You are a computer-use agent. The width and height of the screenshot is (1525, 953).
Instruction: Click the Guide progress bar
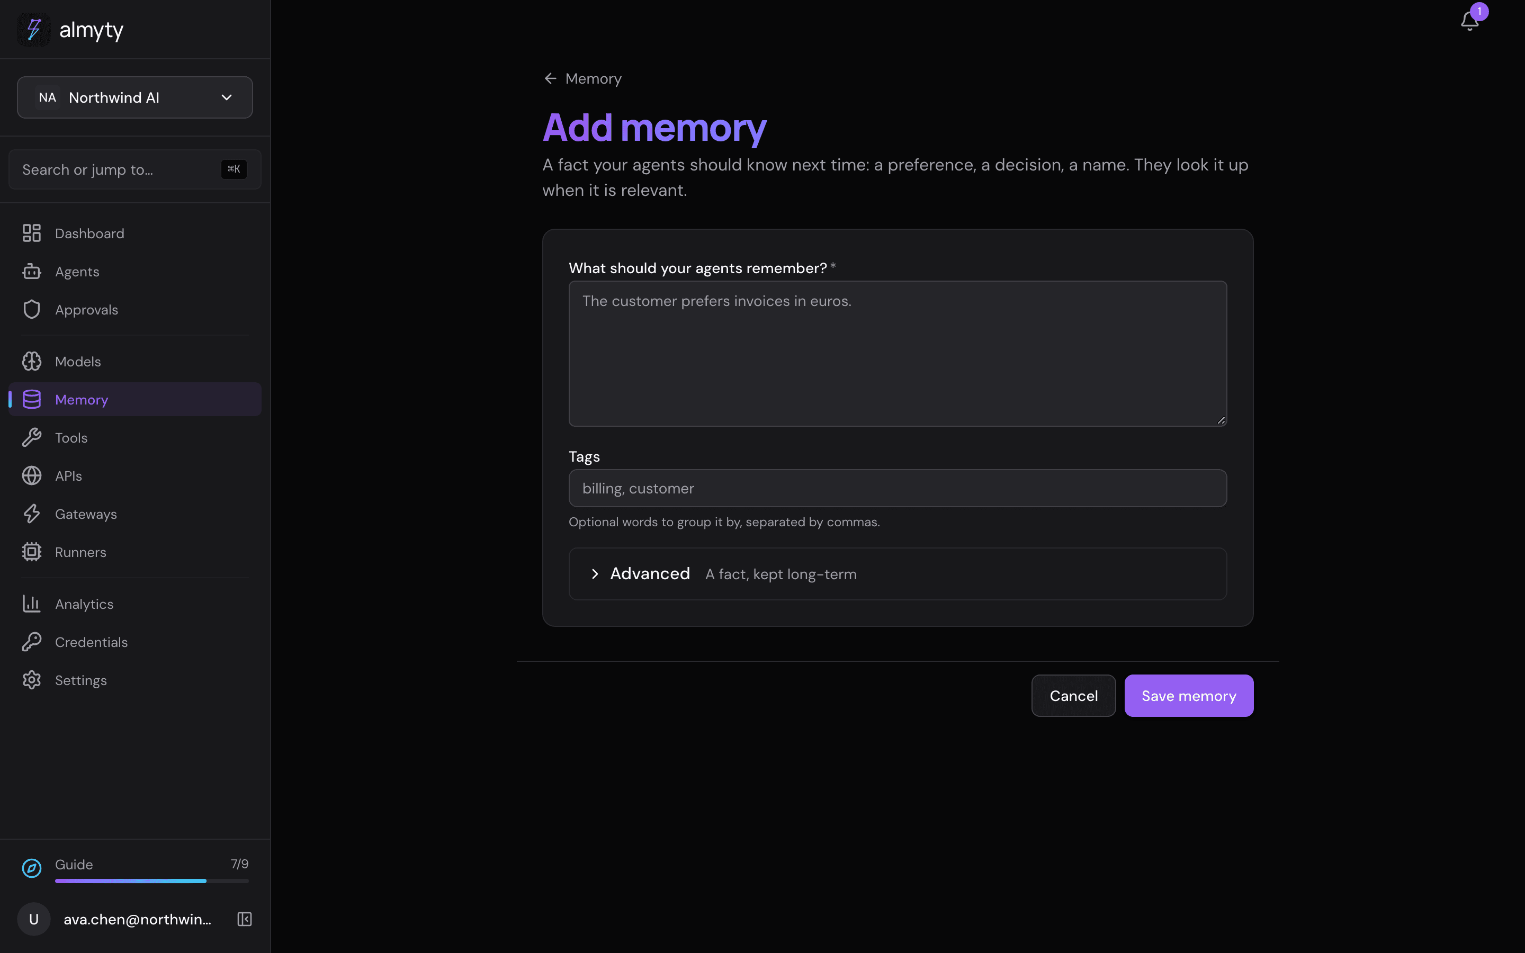pyautogui.click(x=152, y=881)
